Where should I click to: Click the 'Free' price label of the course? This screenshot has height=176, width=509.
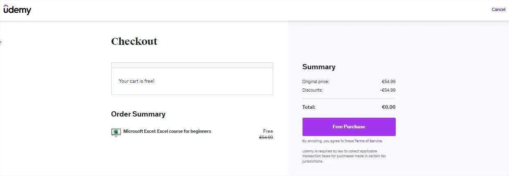[268, 131]
